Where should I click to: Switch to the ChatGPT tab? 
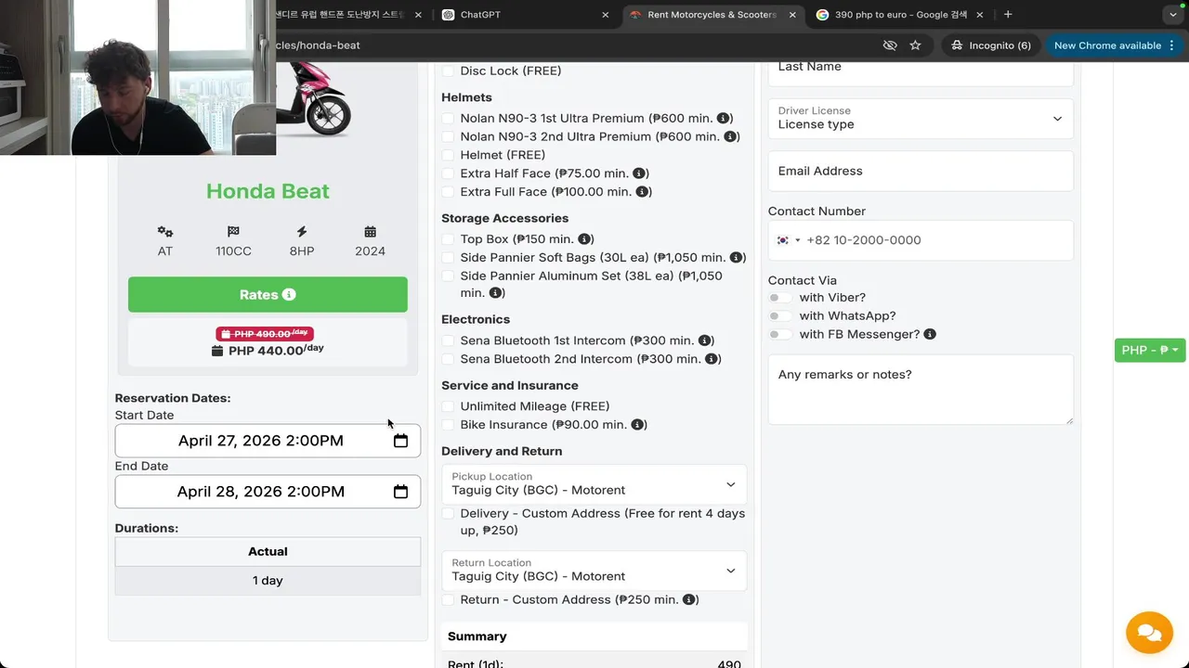pos(526,15)
